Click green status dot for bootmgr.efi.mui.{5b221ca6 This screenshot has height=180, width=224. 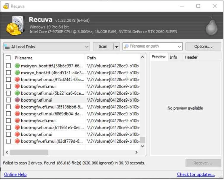[x=17, y=93]
